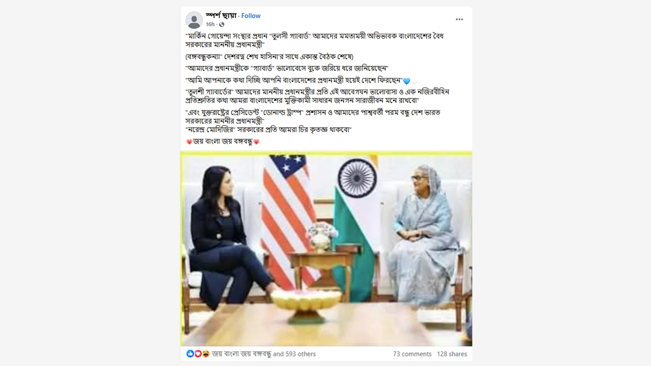View the 128 shares list
Viewport: 651px width, 366px height.
click(x=452, y=354)
